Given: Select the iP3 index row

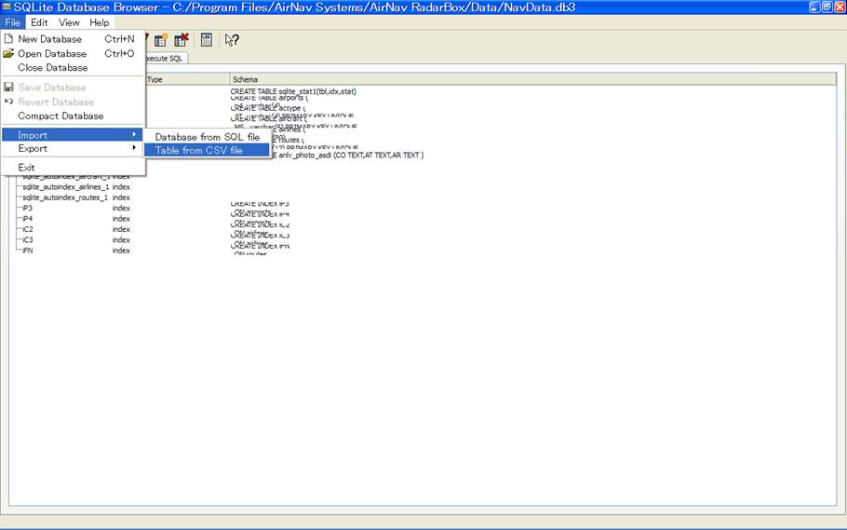Looking at the screenshot, I should click(28, 209).
